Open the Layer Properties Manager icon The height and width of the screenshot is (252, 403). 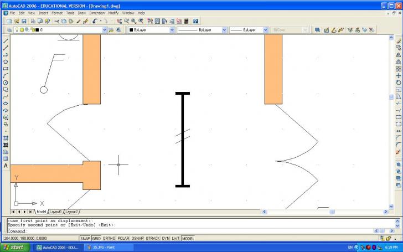point(9,30)
